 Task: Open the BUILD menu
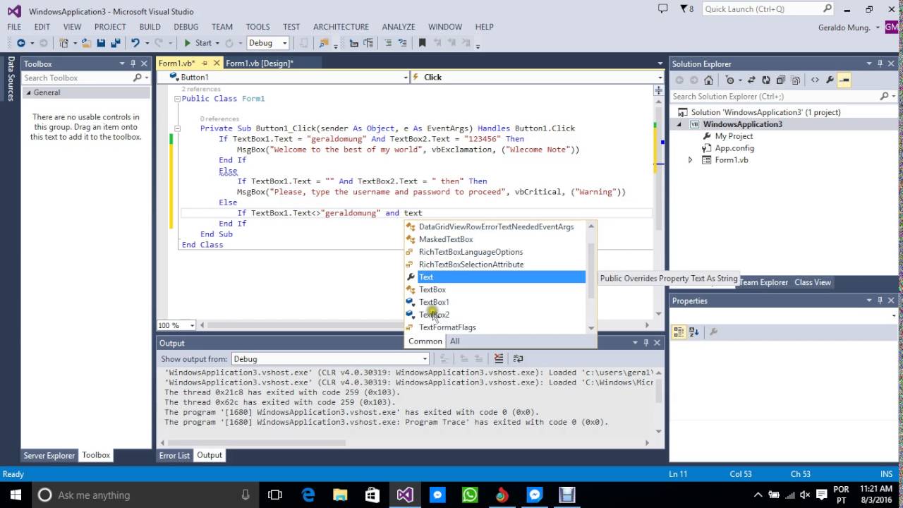click(150, 27)
